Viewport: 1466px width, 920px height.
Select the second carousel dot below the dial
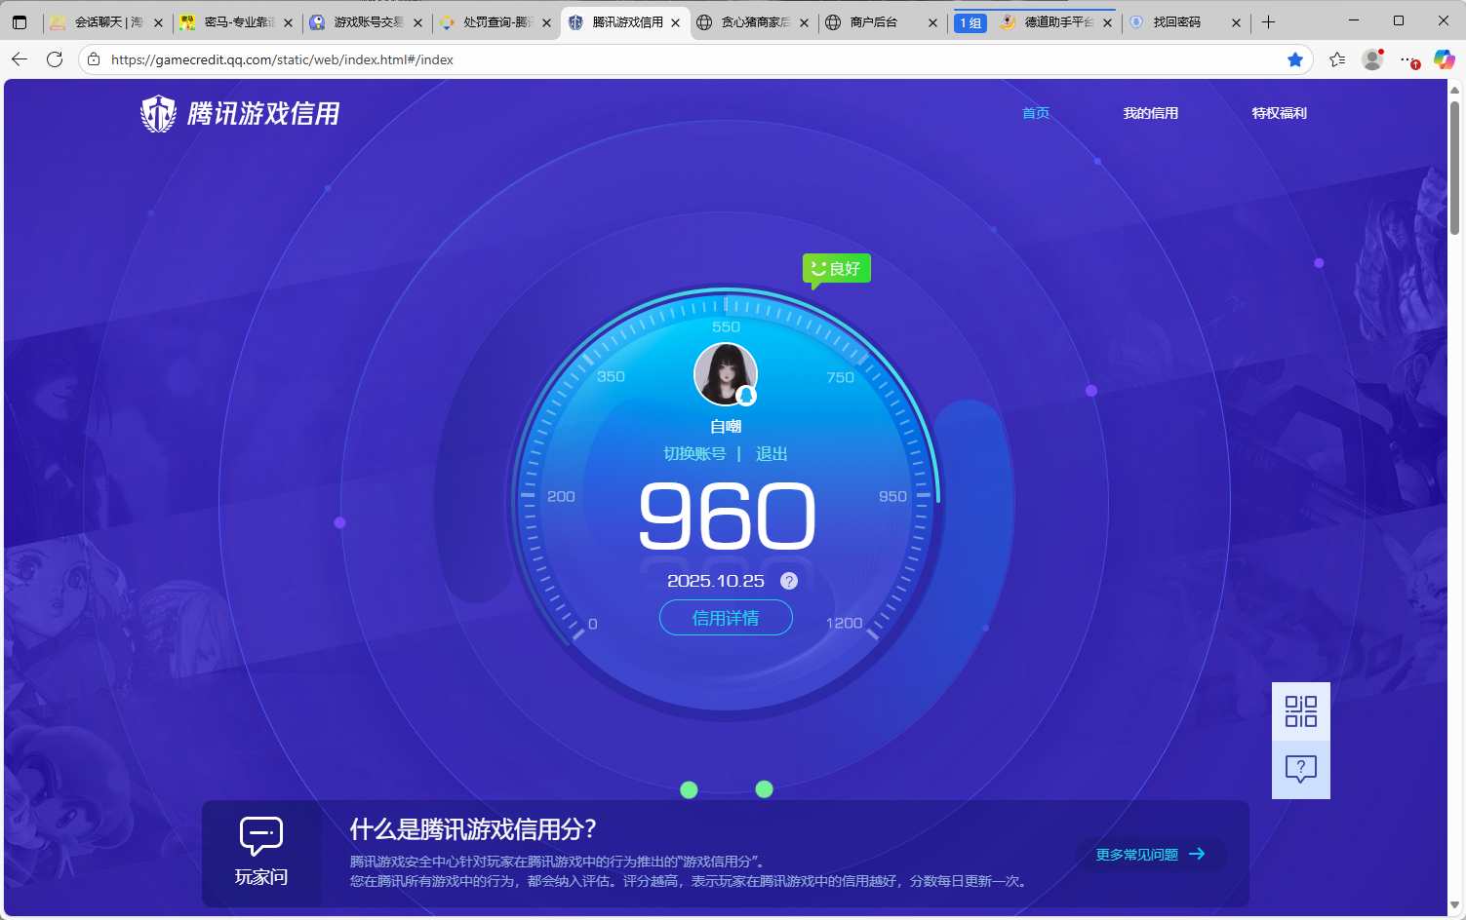[764, 789]
